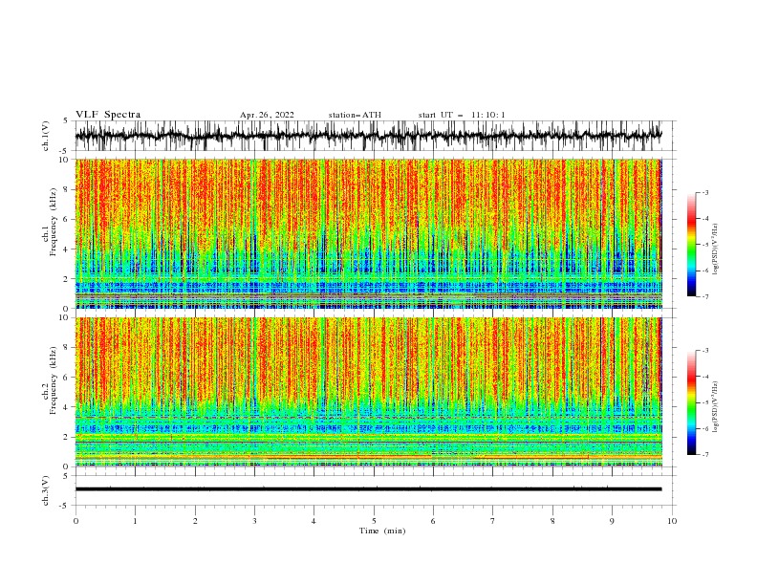Click the time axis tick label '0'
The width and height of the screenshot is (757, 585).
click(x=76, y=521)
